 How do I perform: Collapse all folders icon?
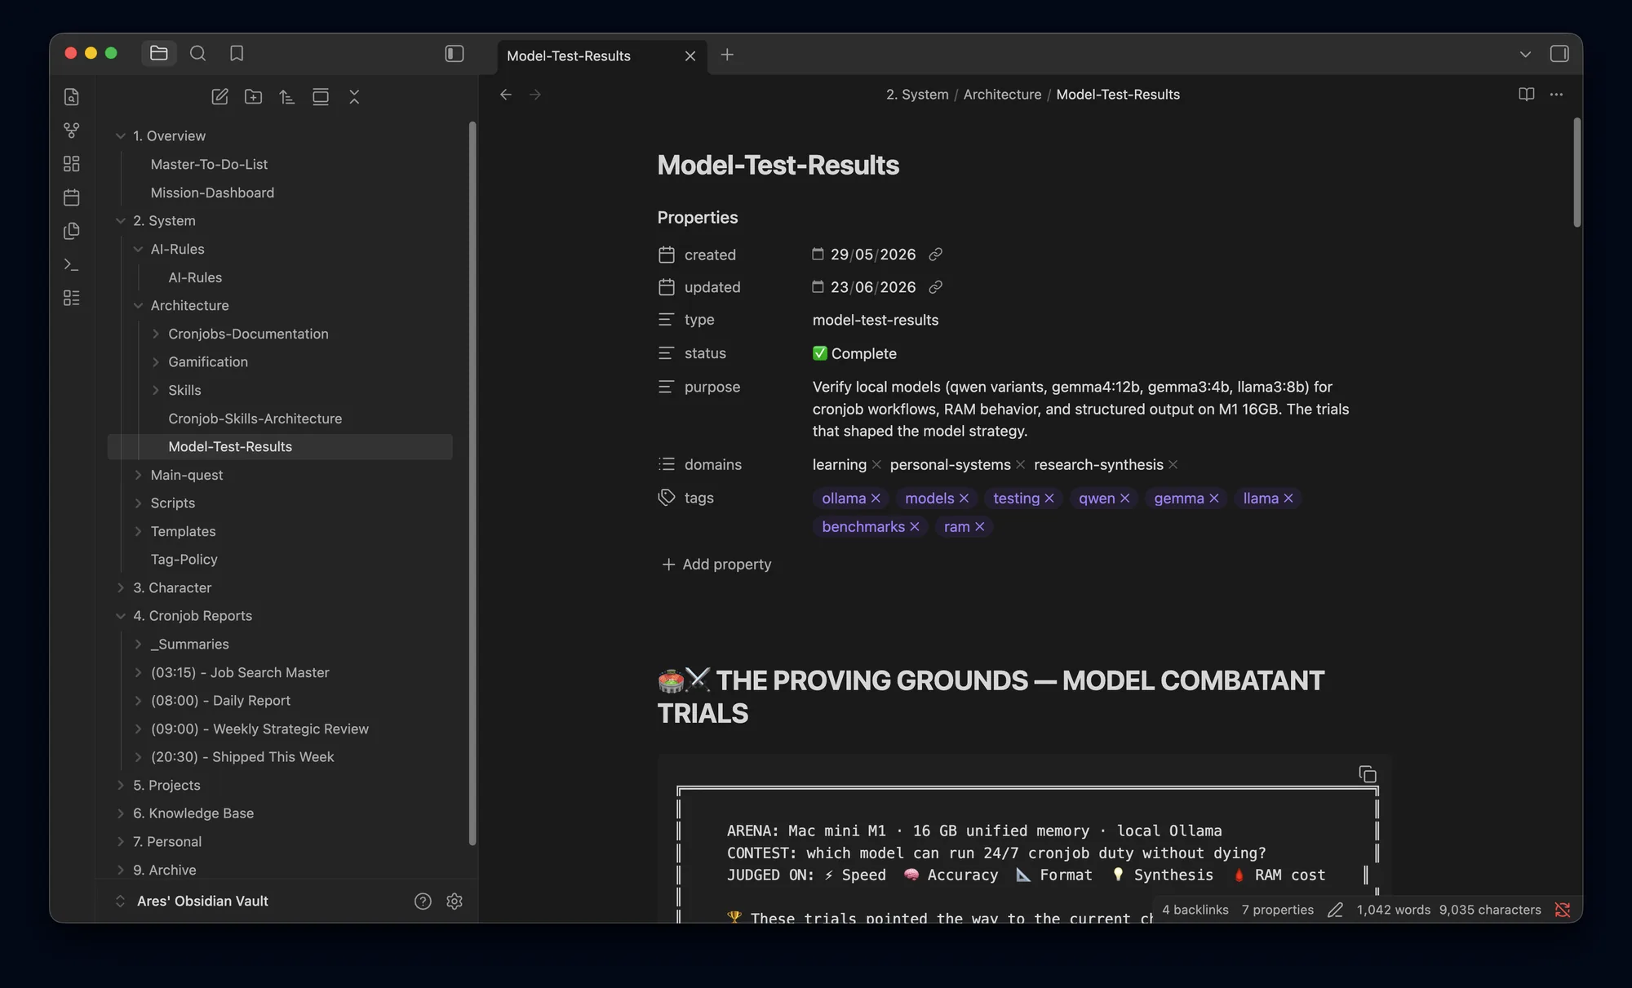354,96
